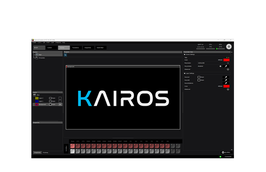This screenshot has height=172, width=266.
Task: Toggle the Key preview round switch button
Action: tap(220, 66)
